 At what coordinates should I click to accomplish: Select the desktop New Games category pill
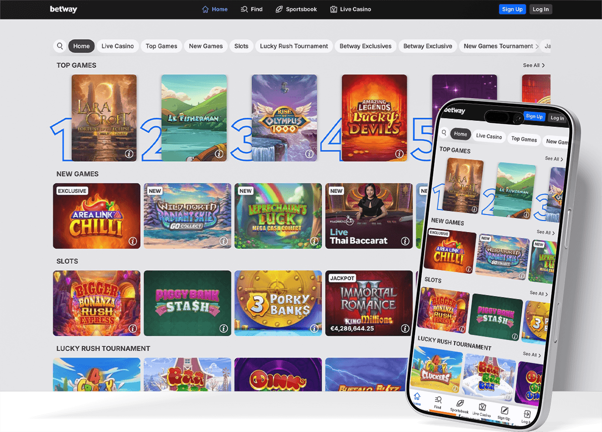[206, 46]
